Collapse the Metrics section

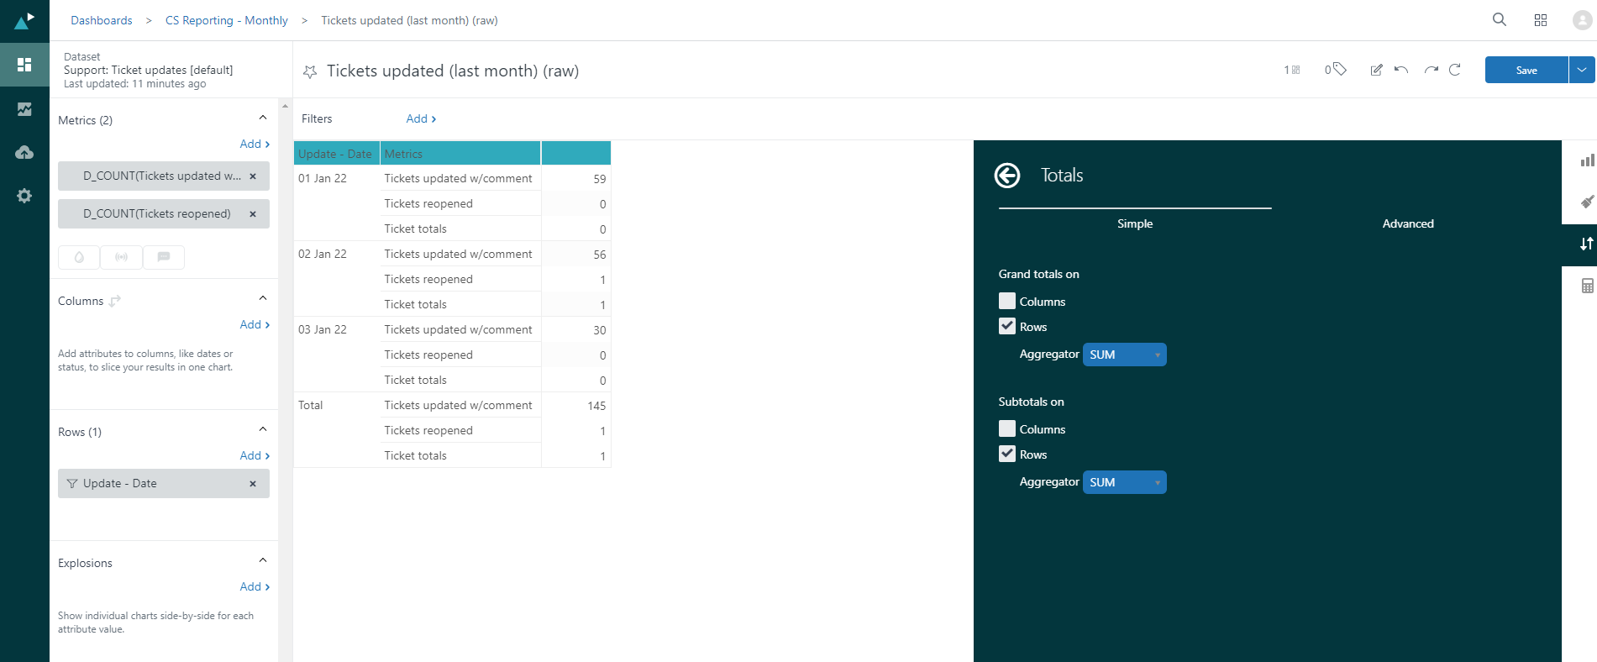pyautogui.click(x=262, y=118)
